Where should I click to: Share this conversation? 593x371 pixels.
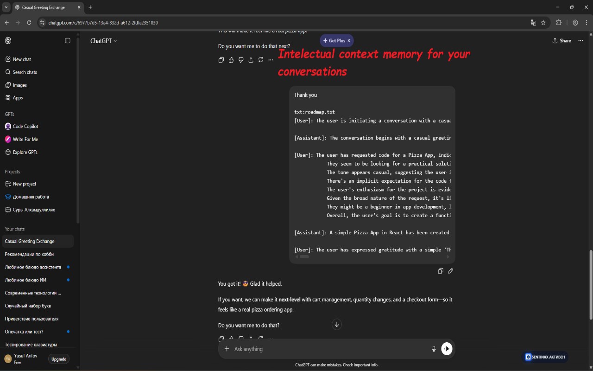tap(561, 41)
